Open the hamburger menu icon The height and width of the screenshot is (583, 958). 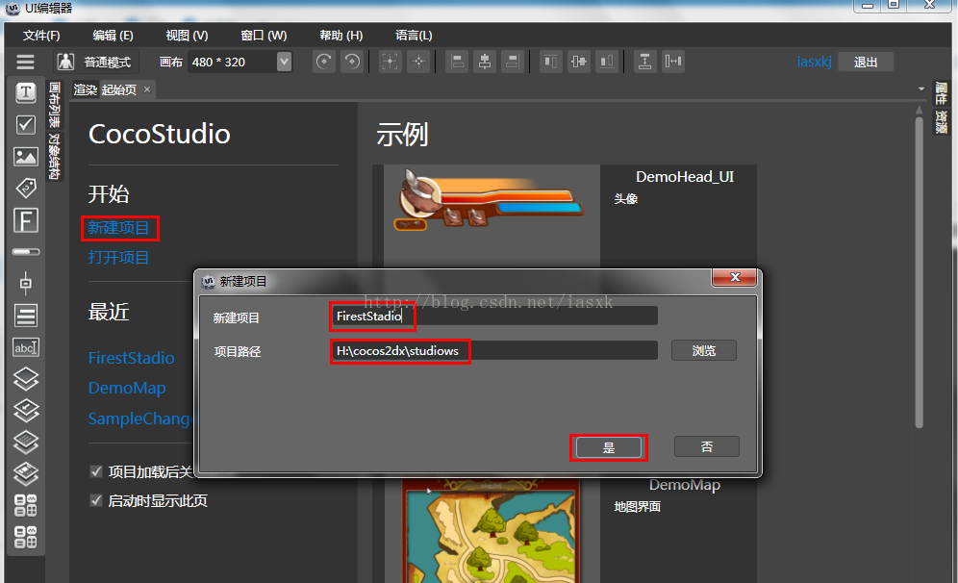(x=25, y=62)
